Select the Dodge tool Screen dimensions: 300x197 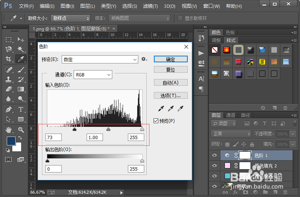coord(21,99)
